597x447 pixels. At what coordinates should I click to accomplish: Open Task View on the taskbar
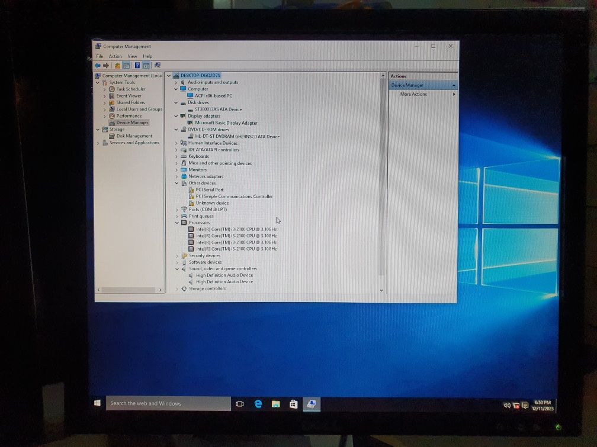pos(239,404)
